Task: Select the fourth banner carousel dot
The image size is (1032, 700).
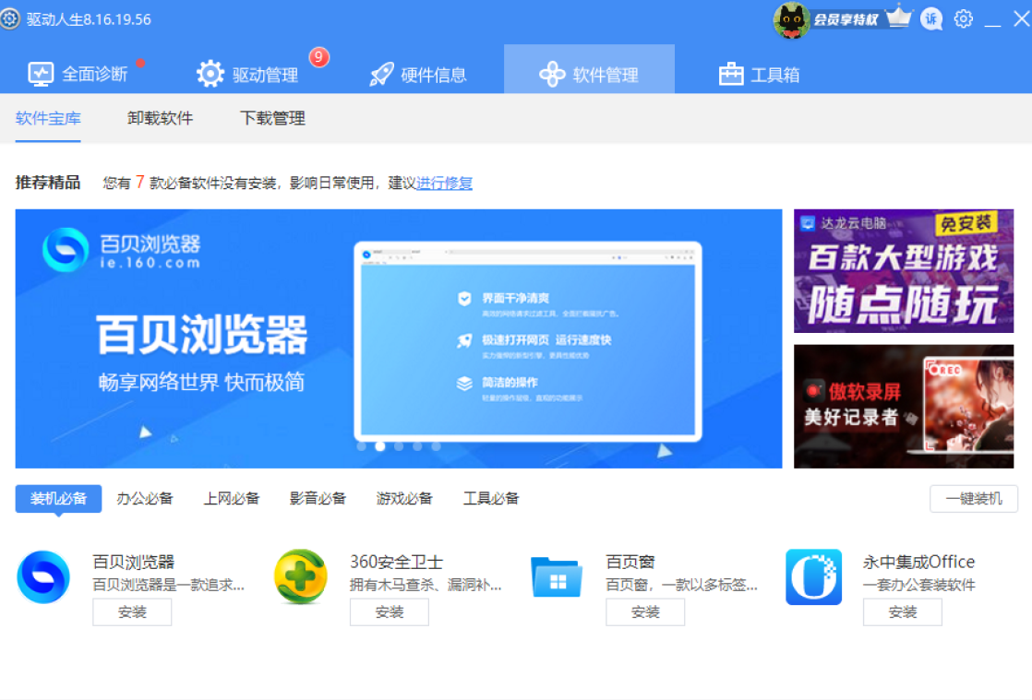Action: coord(416,446)
